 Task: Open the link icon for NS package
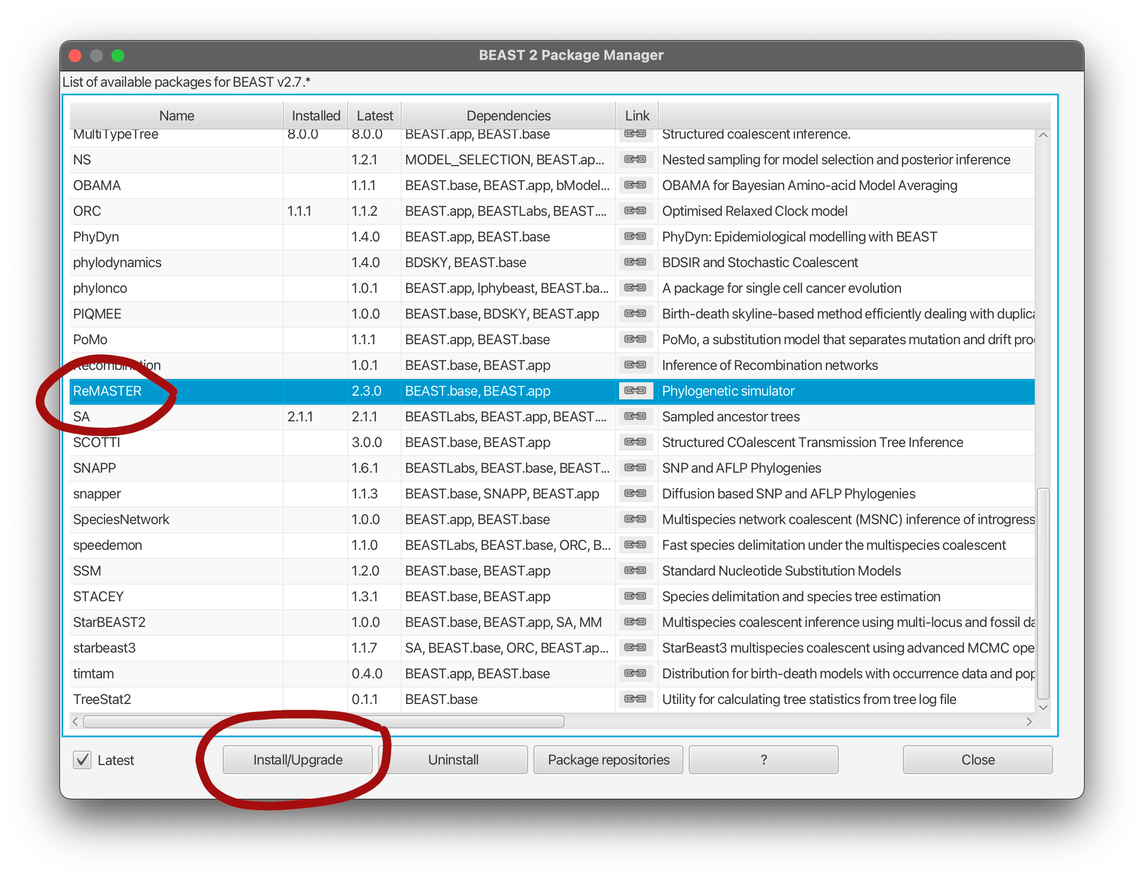(635, 160)
